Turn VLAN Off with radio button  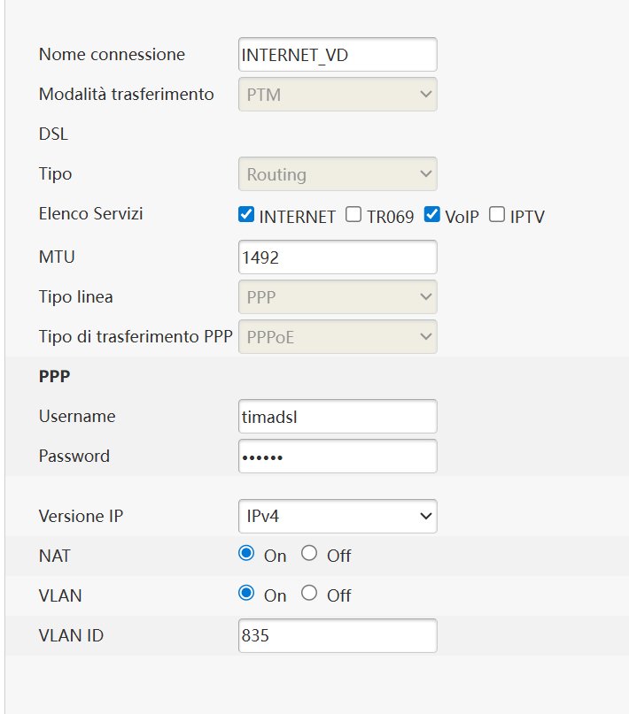(x=309, y=594)
